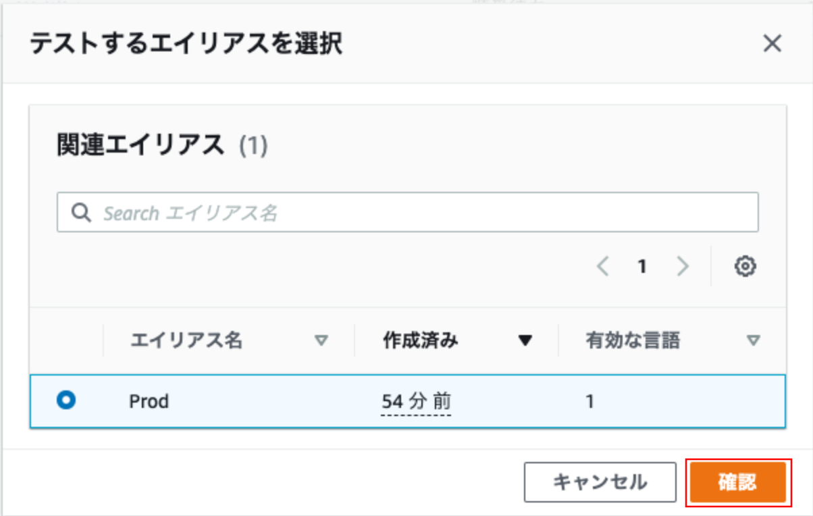This screenshot has height=516, width=813.
Task: Focus the Search エイリアス名 input field
Action: [407, 213]
